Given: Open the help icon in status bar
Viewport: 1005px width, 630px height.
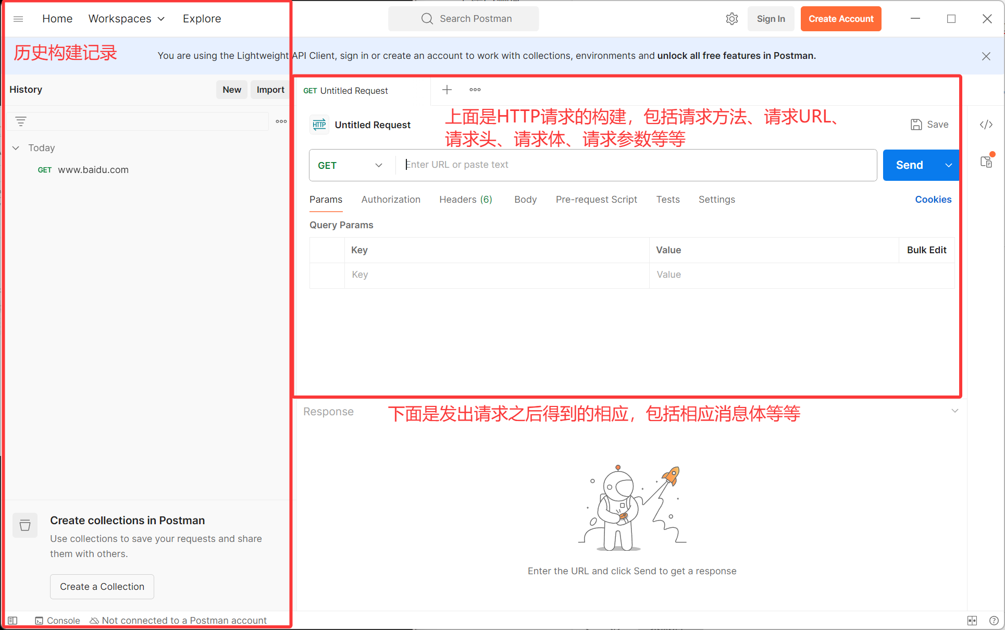Looking at the screenshot, I should pos(993,621).
